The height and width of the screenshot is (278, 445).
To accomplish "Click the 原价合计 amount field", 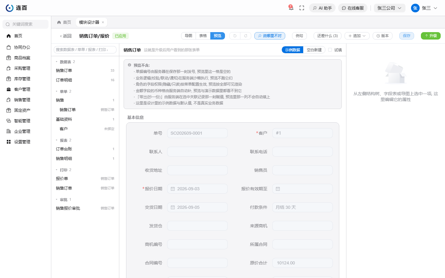I will click(x=303, y=263).
